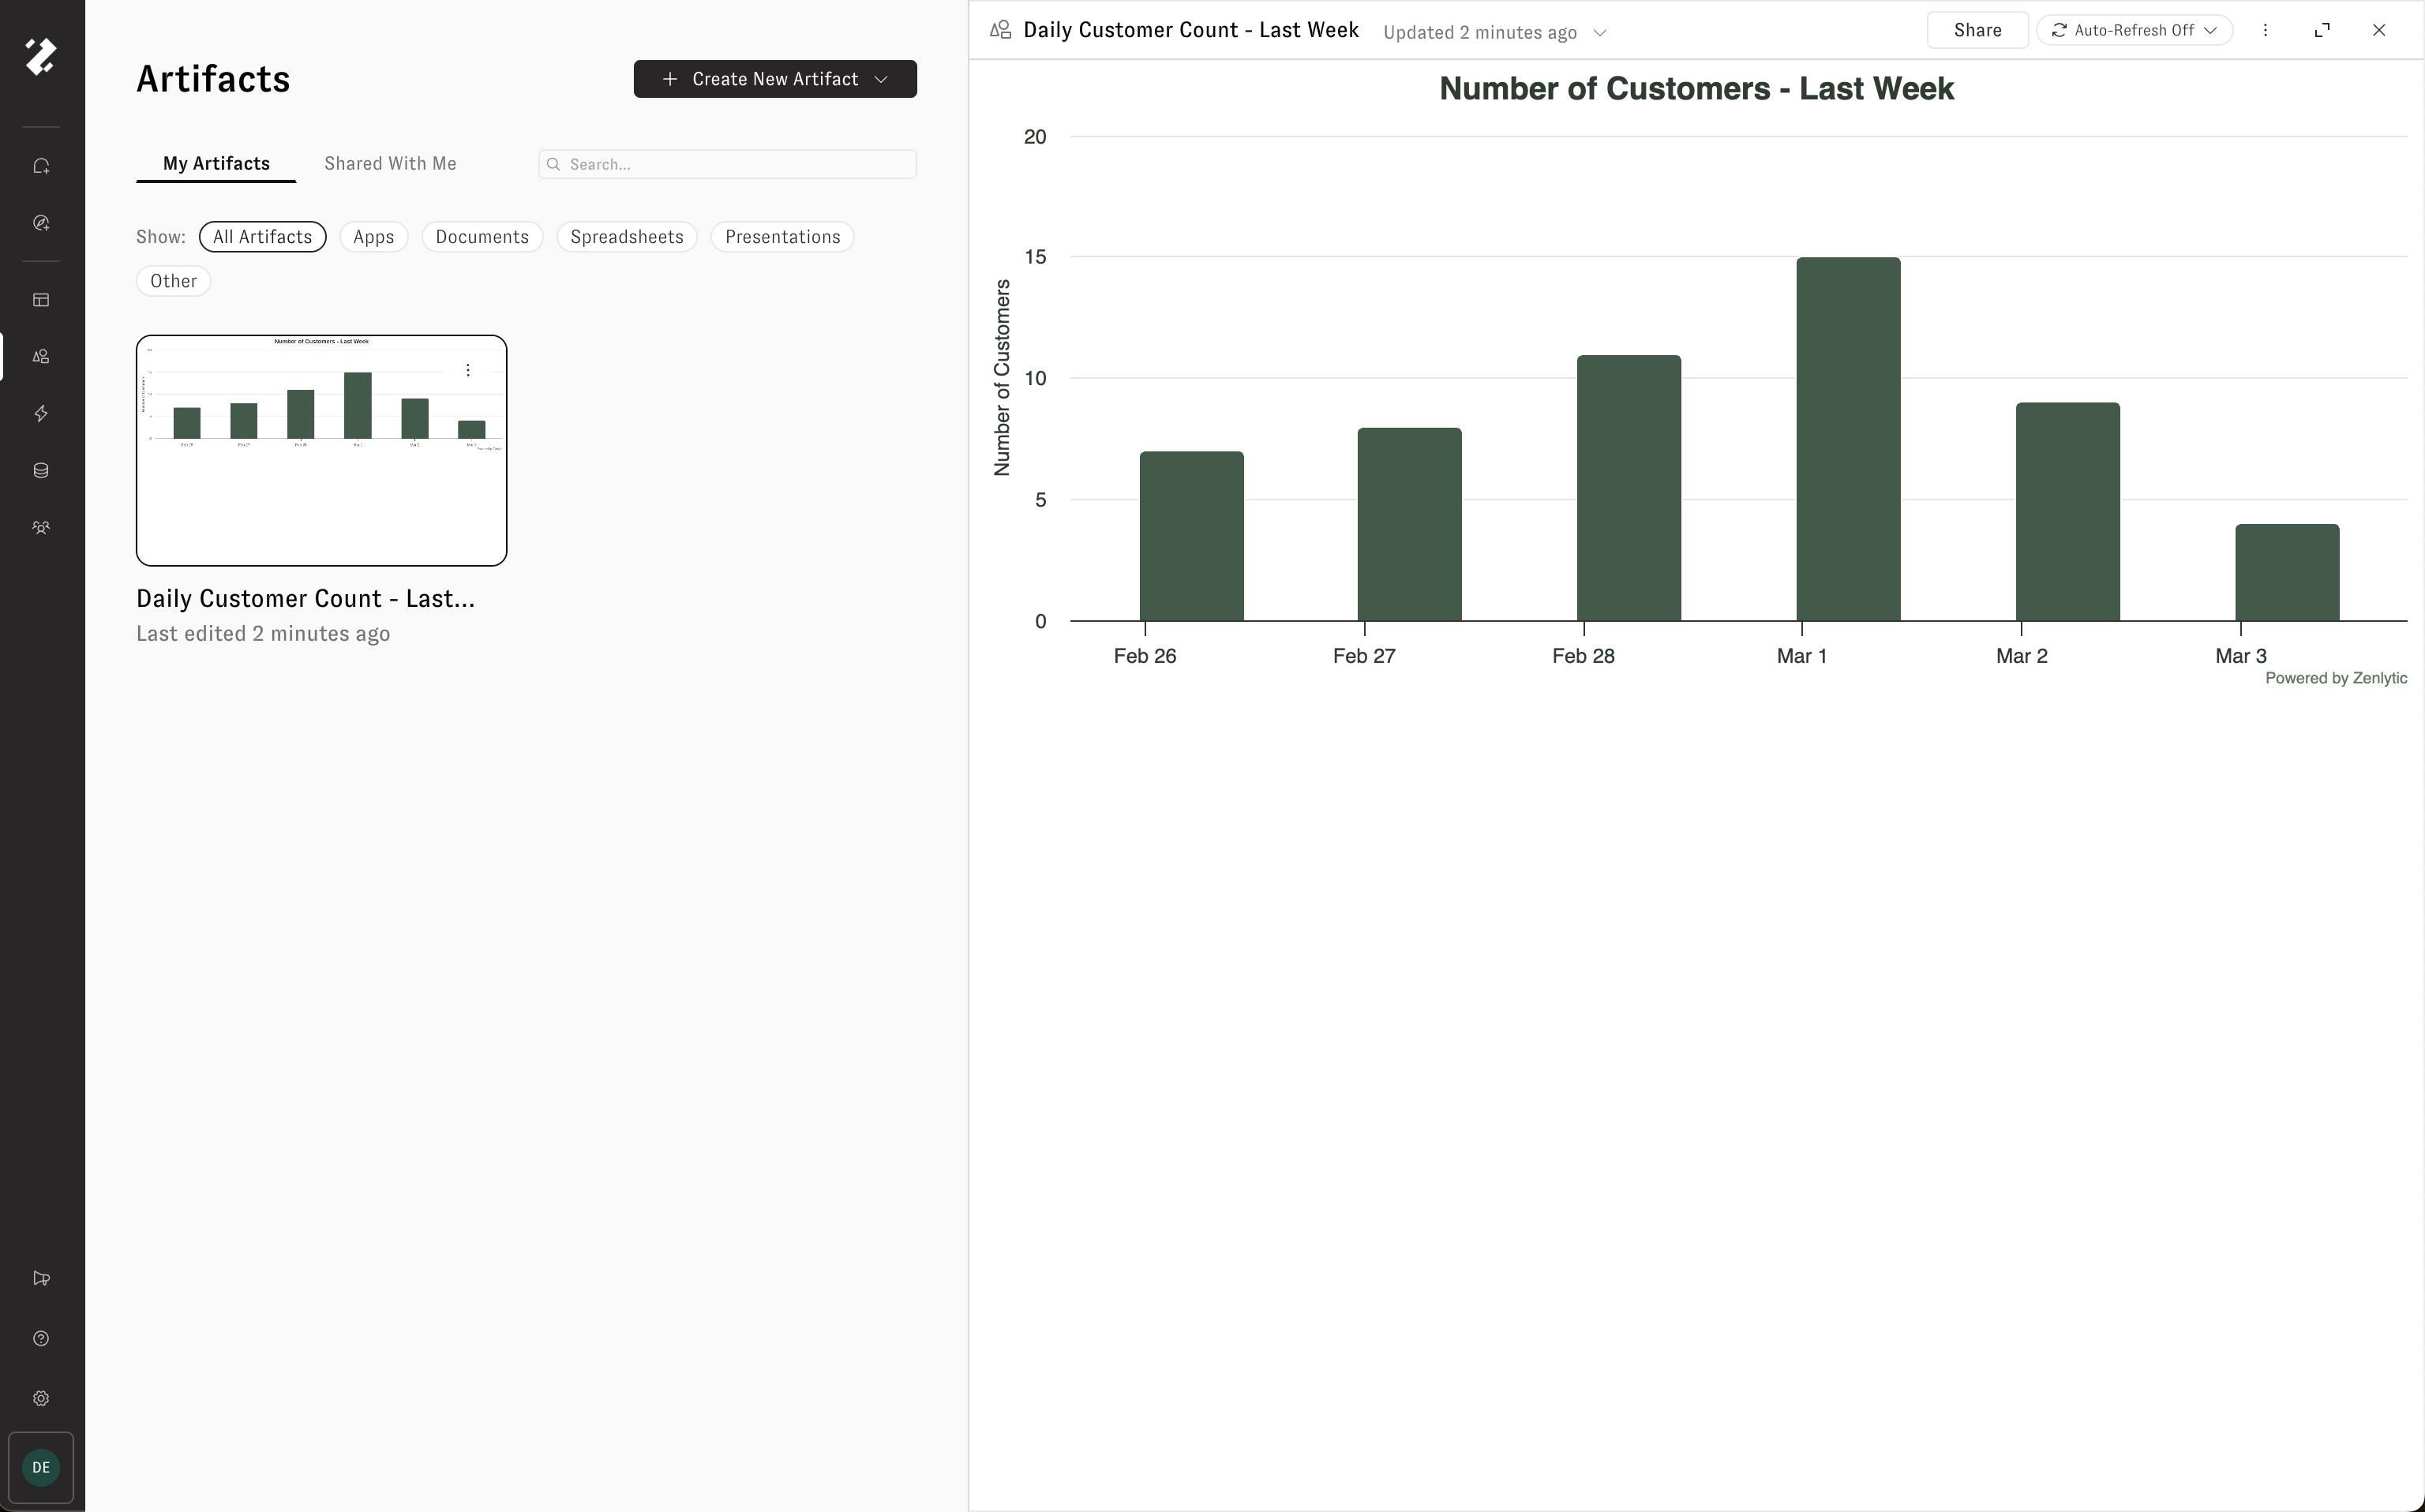Open the dashboard layout icon in sidebar
This screenshot has width=2425, height=1512.
point(41,300)
